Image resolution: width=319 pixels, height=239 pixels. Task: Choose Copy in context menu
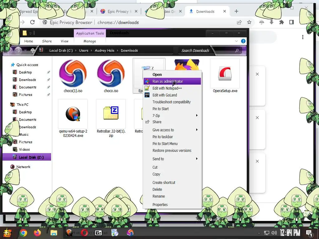coord(172,174)
